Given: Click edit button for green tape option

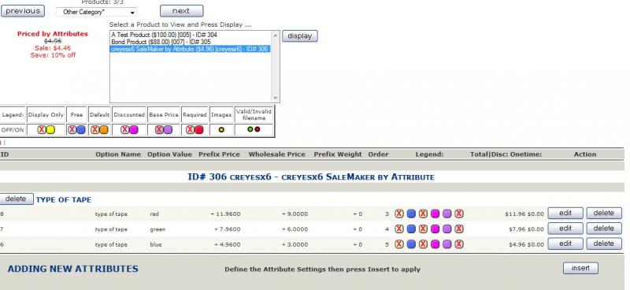Looking at the screenshot, I should pyautogui.click(x=565, y=229).
